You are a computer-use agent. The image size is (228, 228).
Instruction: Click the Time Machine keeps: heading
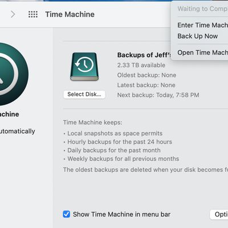point(93,123)
